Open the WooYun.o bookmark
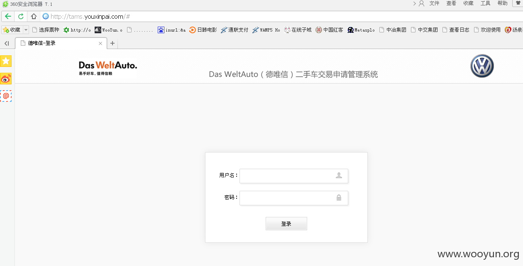The width and height of the screenshot is (523, 266). (x=108, y=30)
